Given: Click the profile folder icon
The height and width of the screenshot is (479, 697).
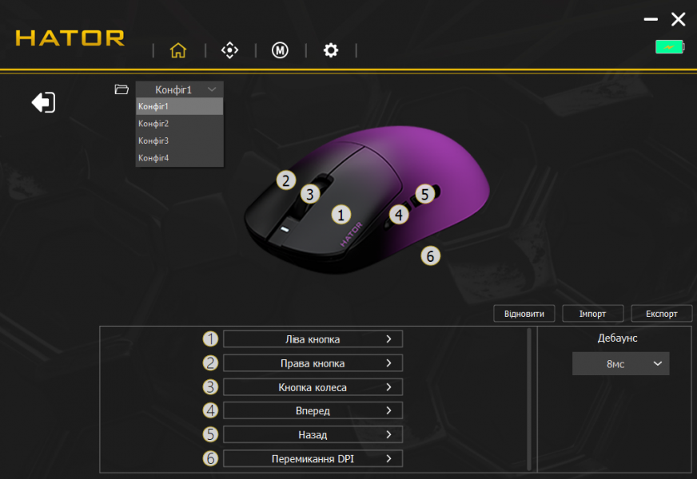Looking at the screenshot, I should 121,89.
